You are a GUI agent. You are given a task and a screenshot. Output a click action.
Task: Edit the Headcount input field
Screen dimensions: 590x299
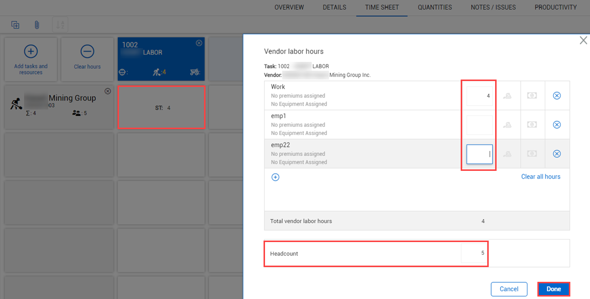pyautogui.click(x=473, y=253)
